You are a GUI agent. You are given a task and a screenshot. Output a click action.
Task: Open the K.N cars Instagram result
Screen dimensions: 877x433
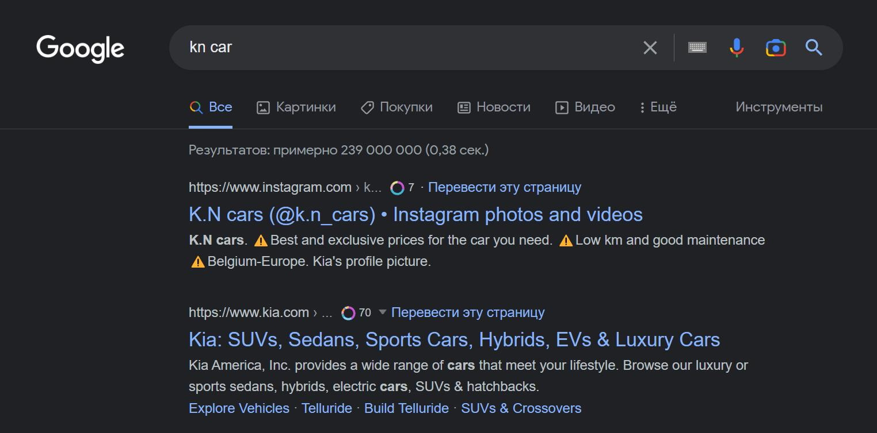point(415,215)
